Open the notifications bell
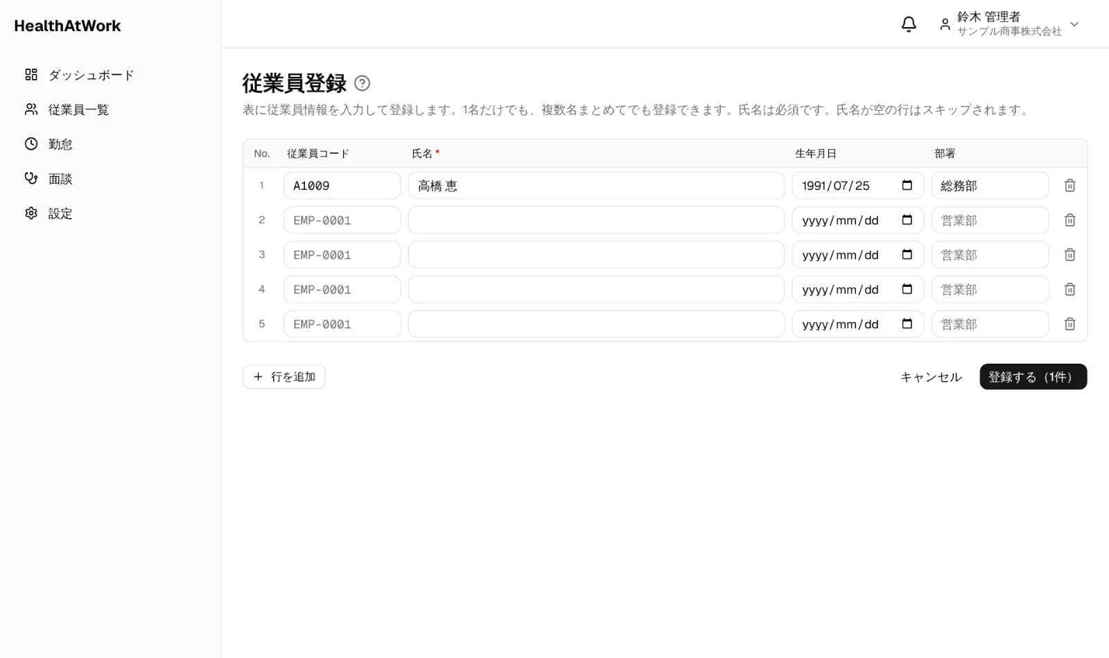This screenshot has width=1109, height=658. (x=909, y=24)
